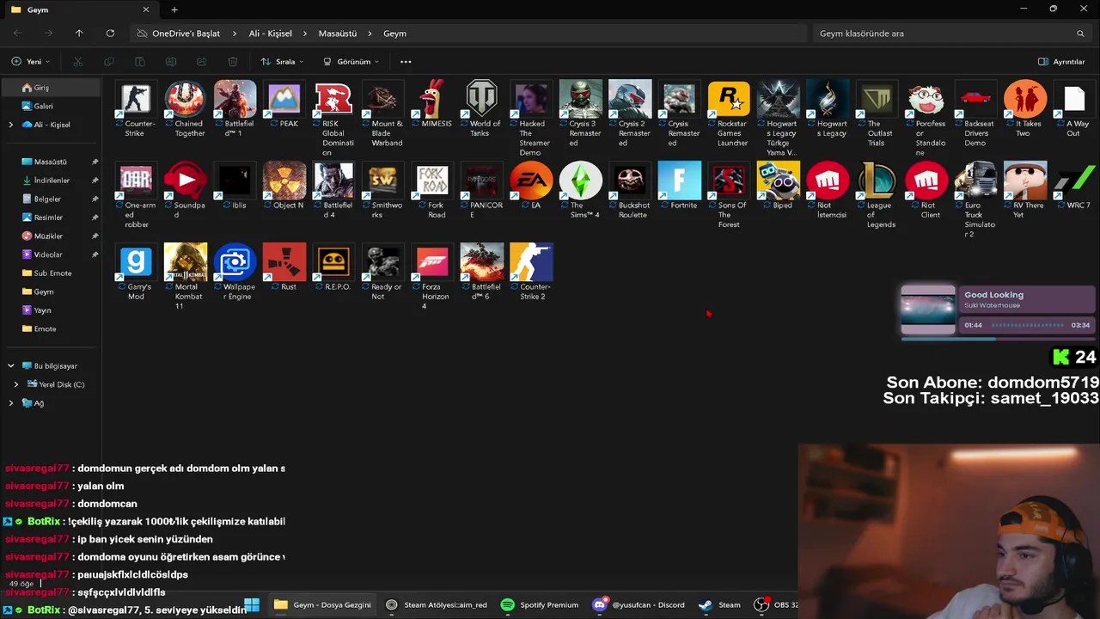The image size is (1100, 619).
Task: Select The Sims 4 icon
Action: point(581,180)
